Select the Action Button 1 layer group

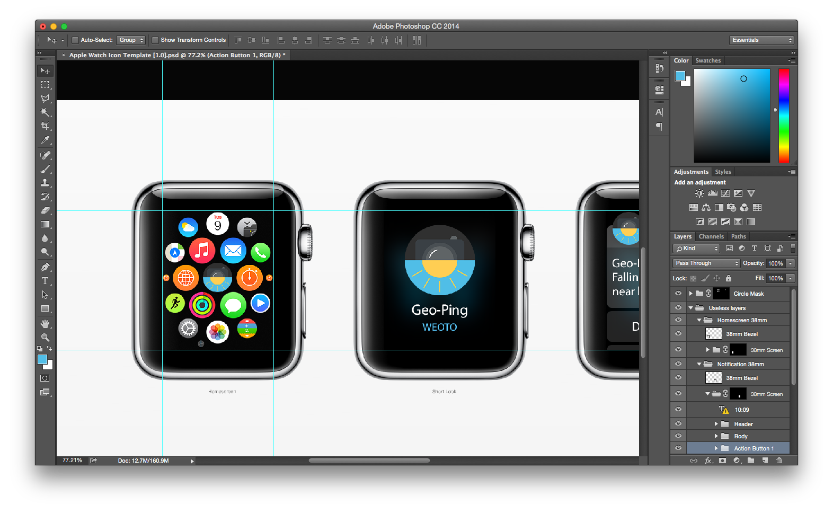pos(738,448)
